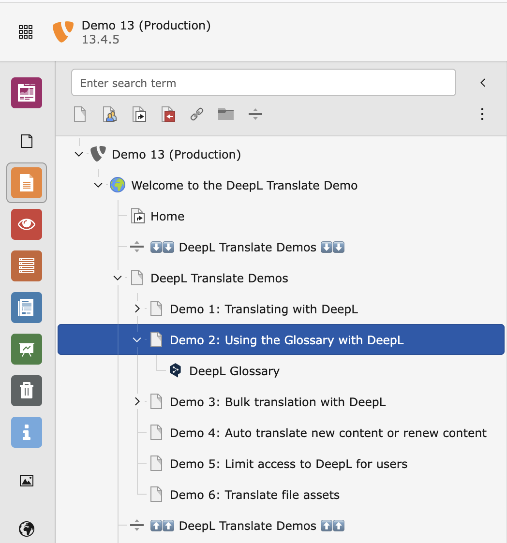Open the globe Sites module icon
Screen dimensions: 507x543
click(27, 529)
